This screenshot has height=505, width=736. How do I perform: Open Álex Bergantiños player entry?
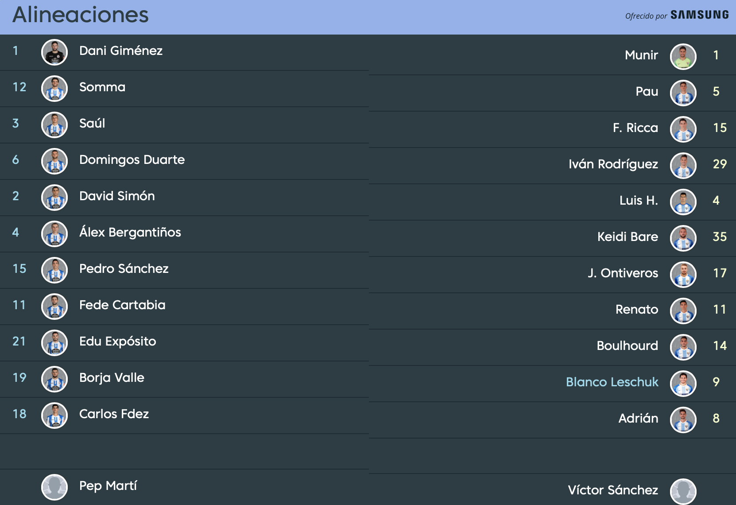click(184, 234)
